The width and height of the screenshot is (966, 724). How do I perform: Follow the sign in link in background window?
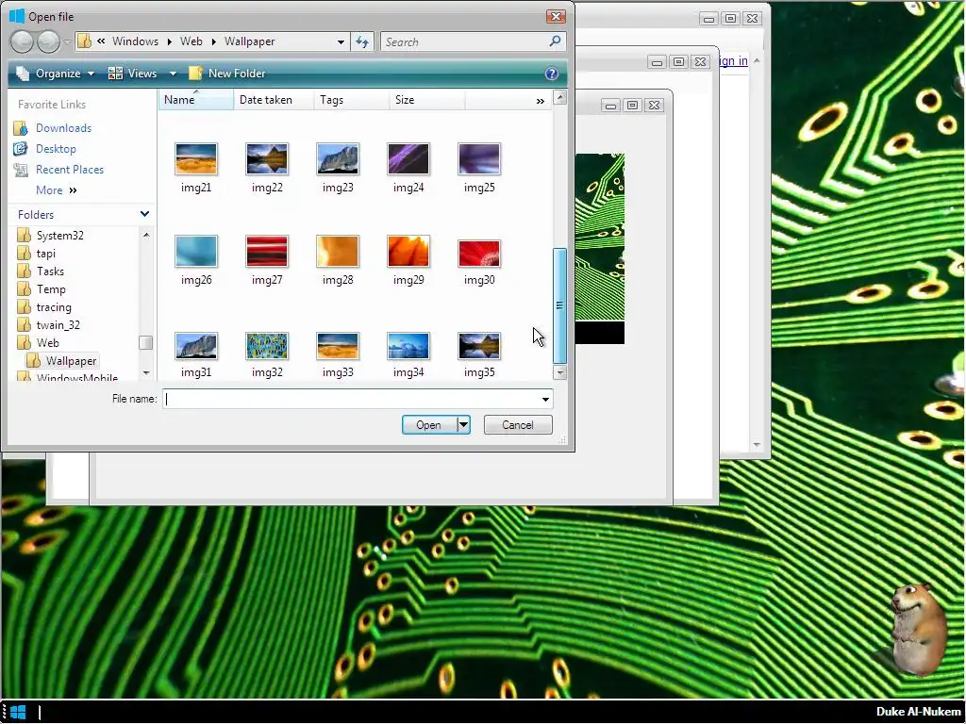point(733,61)
